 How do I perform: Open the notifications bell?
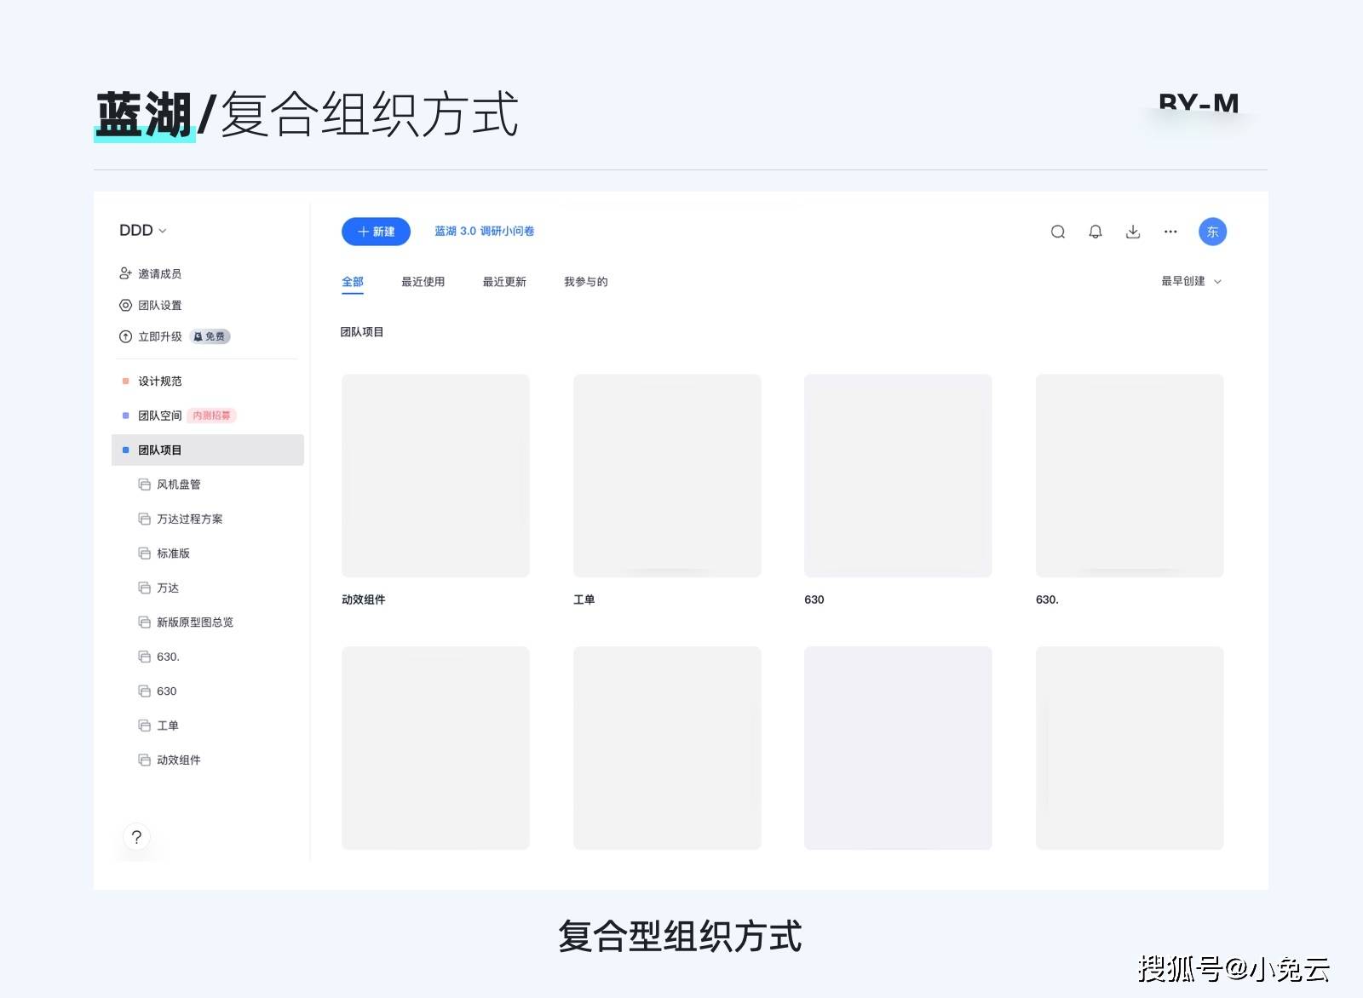point(1096,232)
